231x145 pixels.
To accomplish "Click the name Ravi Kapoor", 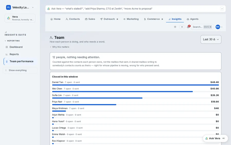I will pos(59,141).
